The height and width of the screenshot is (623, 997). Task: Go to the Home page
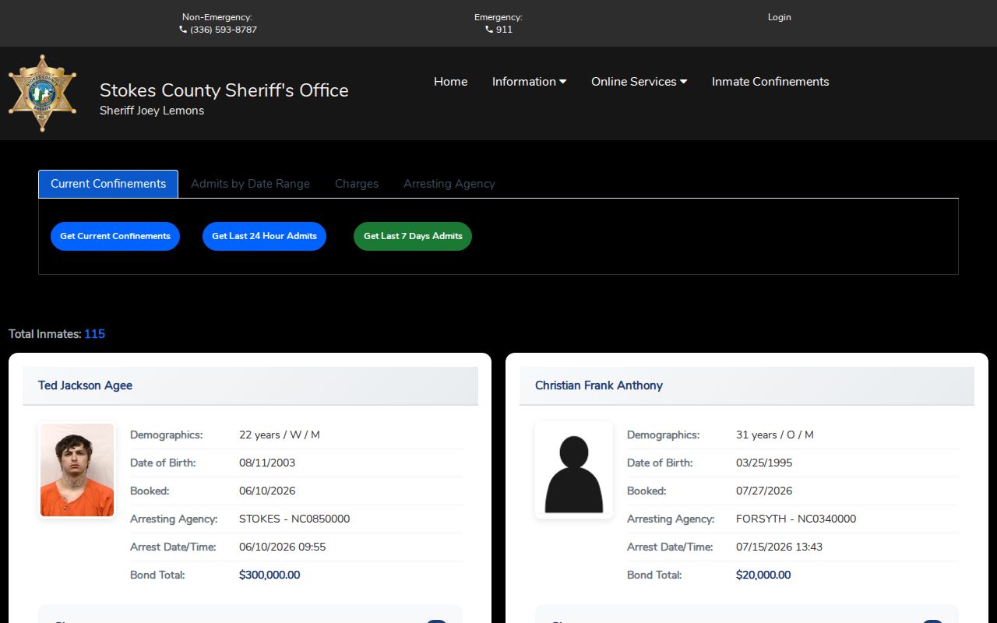click(x=451, y=82)
